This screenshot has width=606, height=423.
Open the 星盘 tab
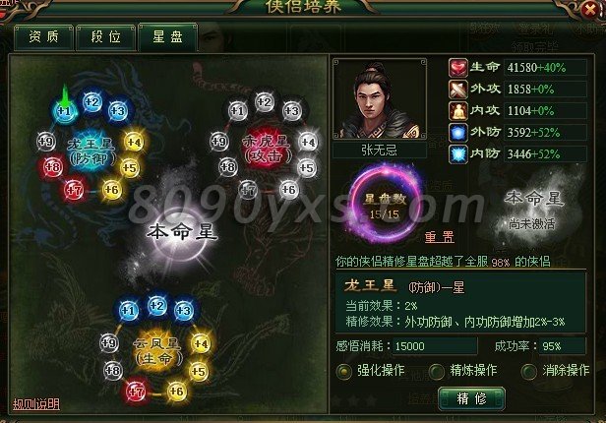pyautogui.click(x=167, y=36)
